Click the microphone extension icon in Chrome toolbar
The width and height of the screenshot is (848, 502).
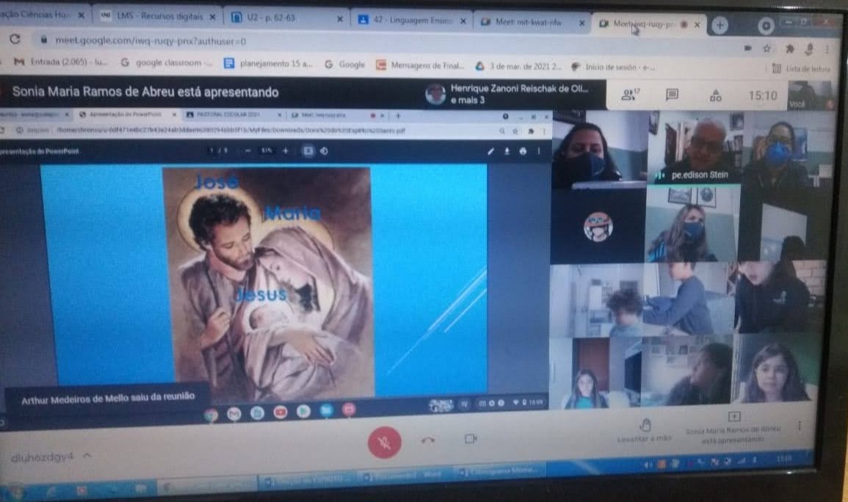click(x=809, y=50)
